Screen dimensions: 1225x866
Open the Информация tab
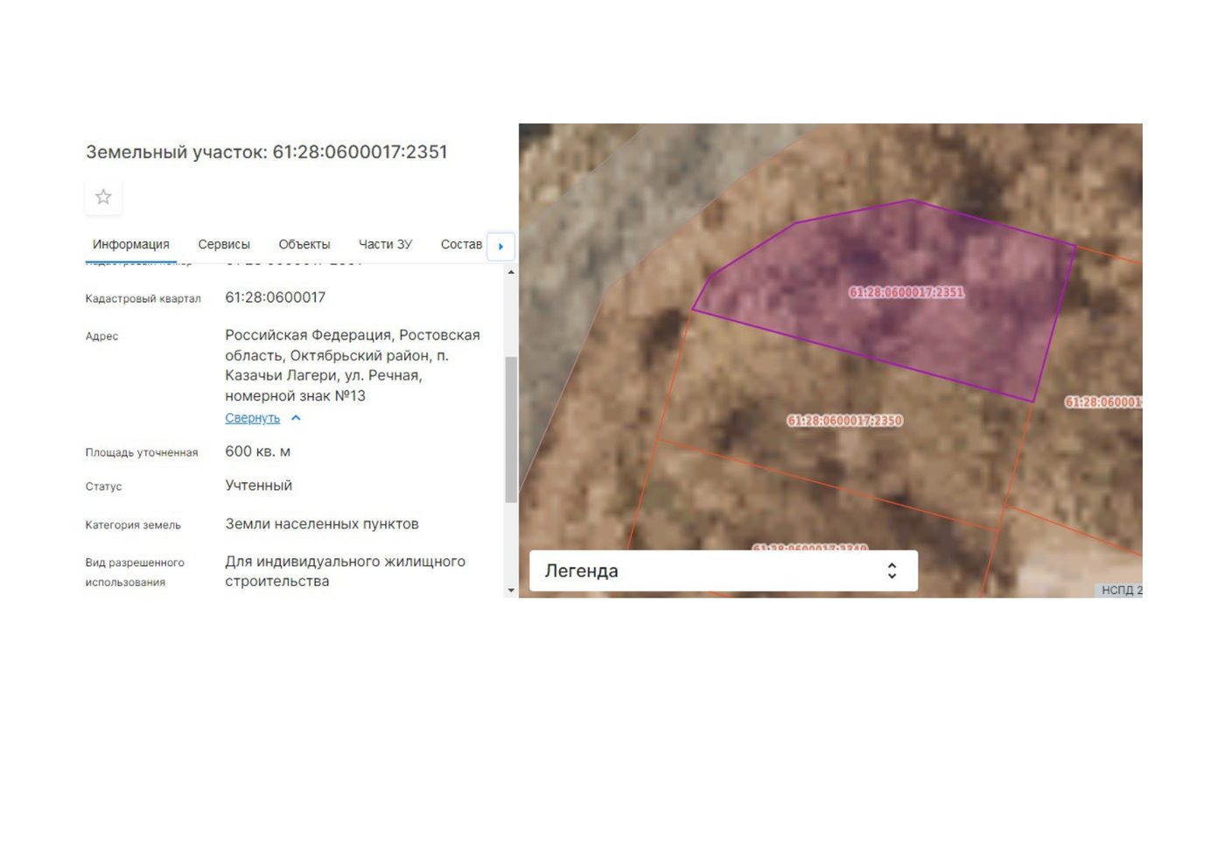coord(131,245)
